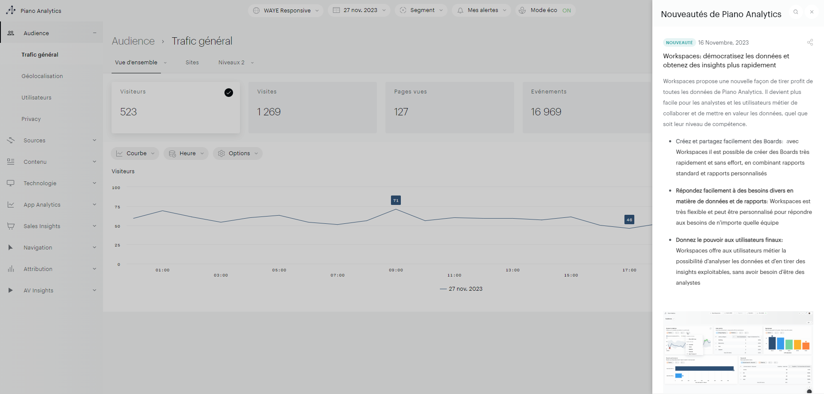Click the share icon on the news article
Viewport: 824px width, 394px height.
coord(810,42)
